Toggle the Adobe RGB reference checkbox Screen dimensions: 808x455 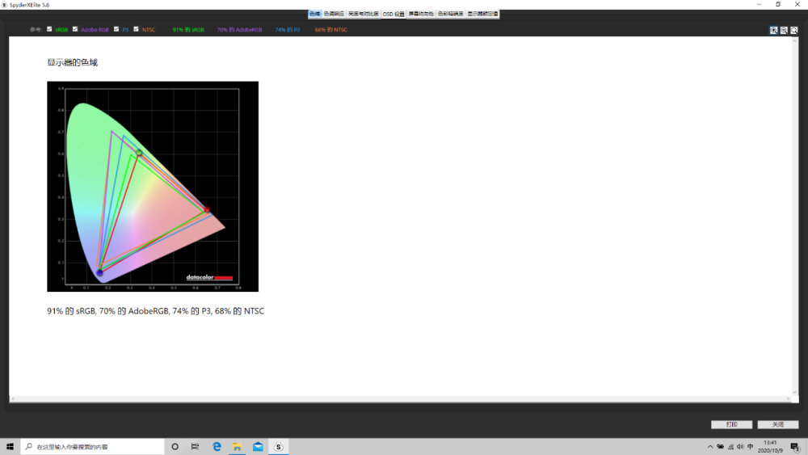(x=75, y=29)
